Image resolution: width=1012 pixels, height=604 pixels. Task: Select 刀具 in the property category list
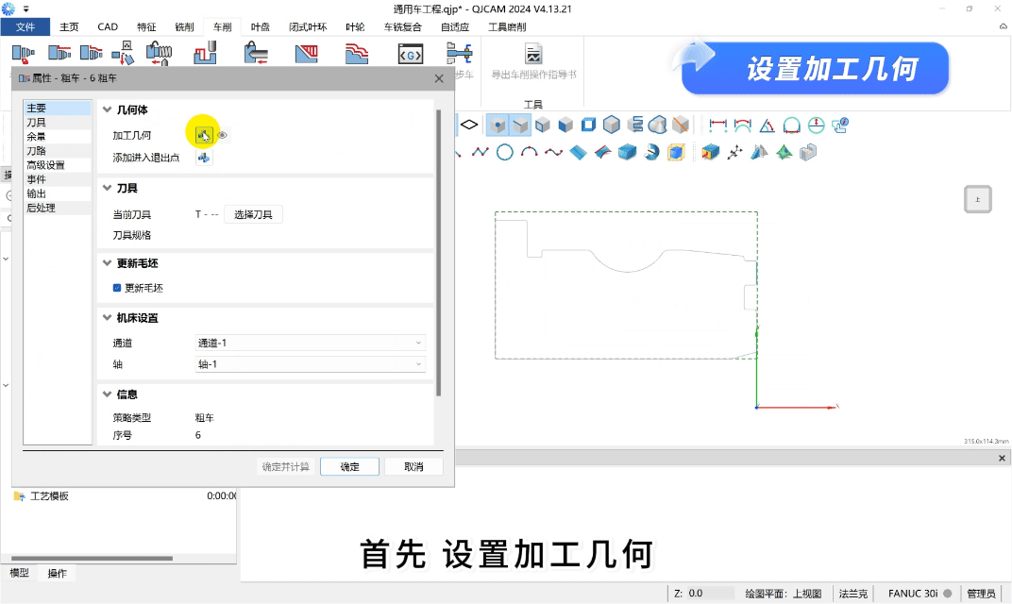pyautogui.click(x=36, y=123)
